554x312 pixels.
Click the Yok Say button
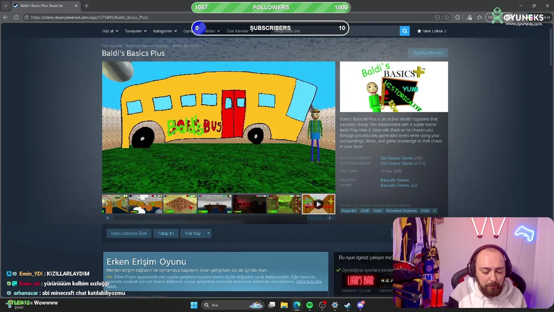[x=193, y=233]
